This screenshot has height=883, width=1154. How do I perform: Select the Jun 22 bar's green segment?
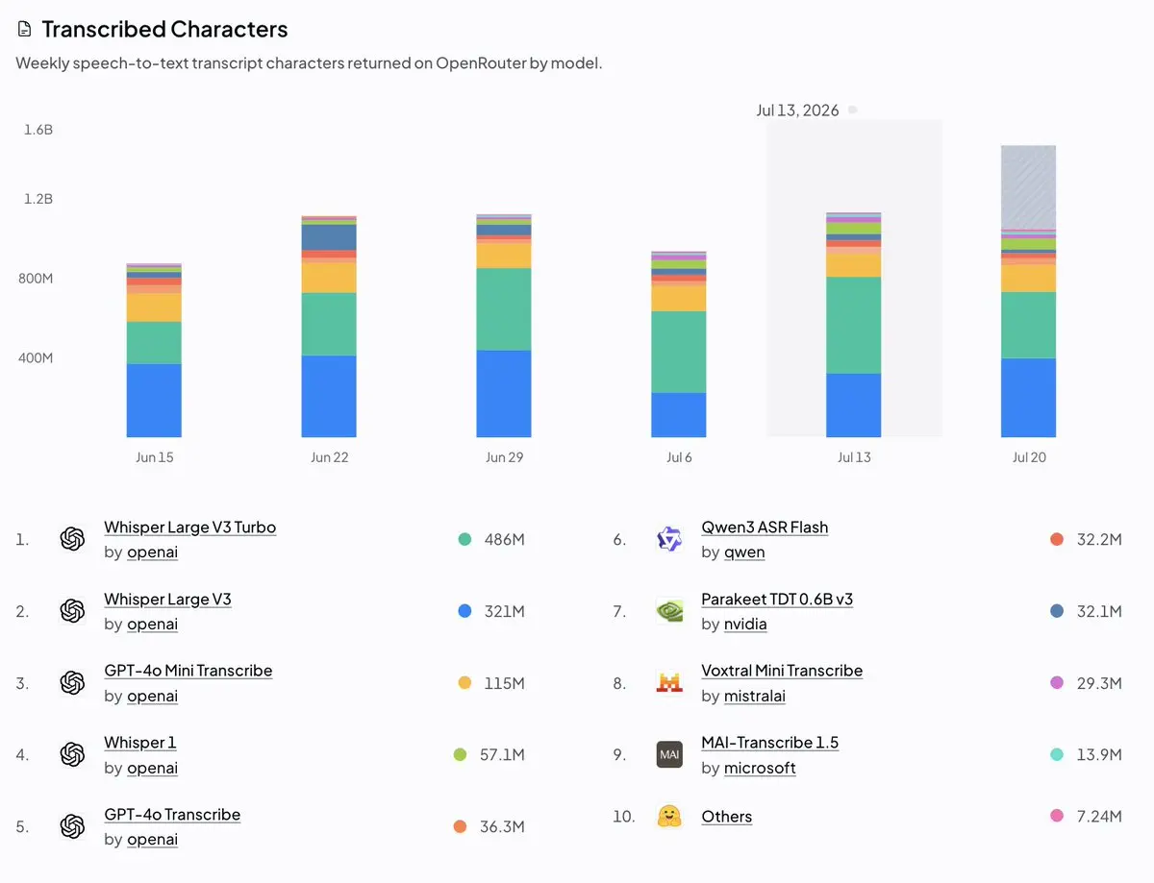point(329,325)
